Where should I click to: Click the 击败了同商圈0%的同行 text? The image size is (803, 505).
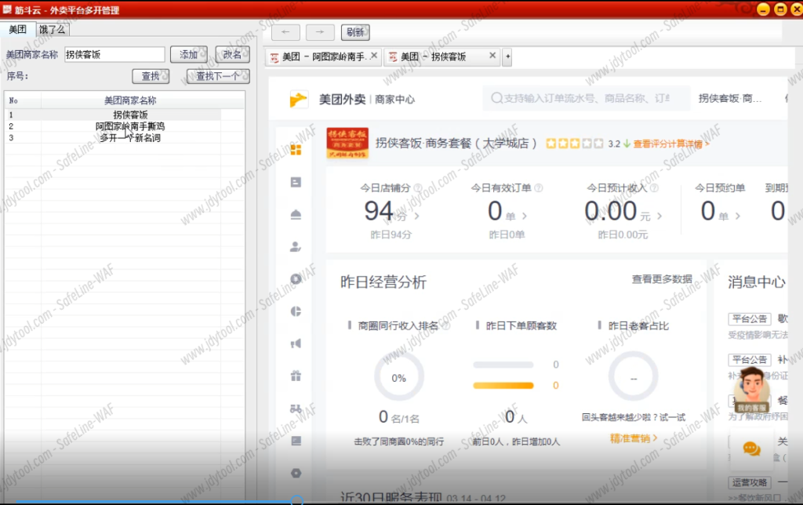(x=399, y=441)
